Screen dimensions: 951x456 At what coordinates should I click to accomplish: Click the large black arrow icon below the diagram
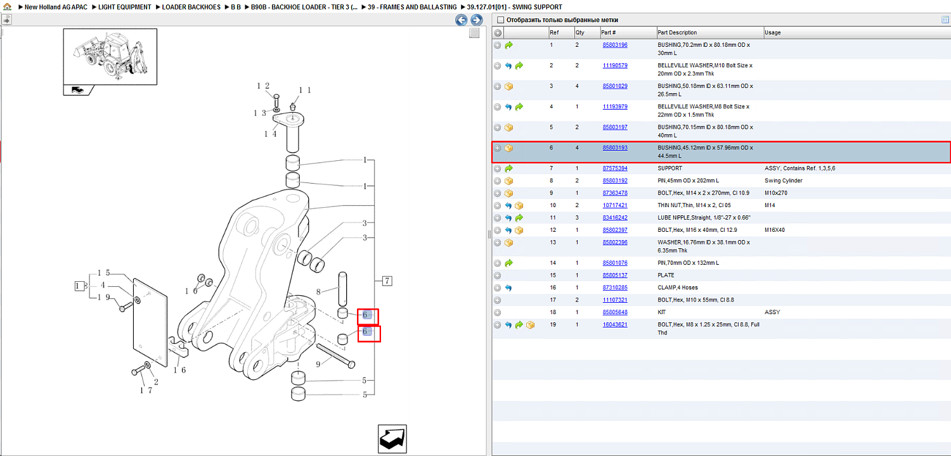(x=392, y=439)
